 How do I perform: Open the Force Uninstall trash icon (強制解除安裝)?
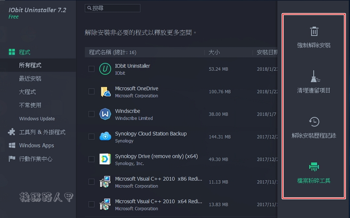coord(314,31)
